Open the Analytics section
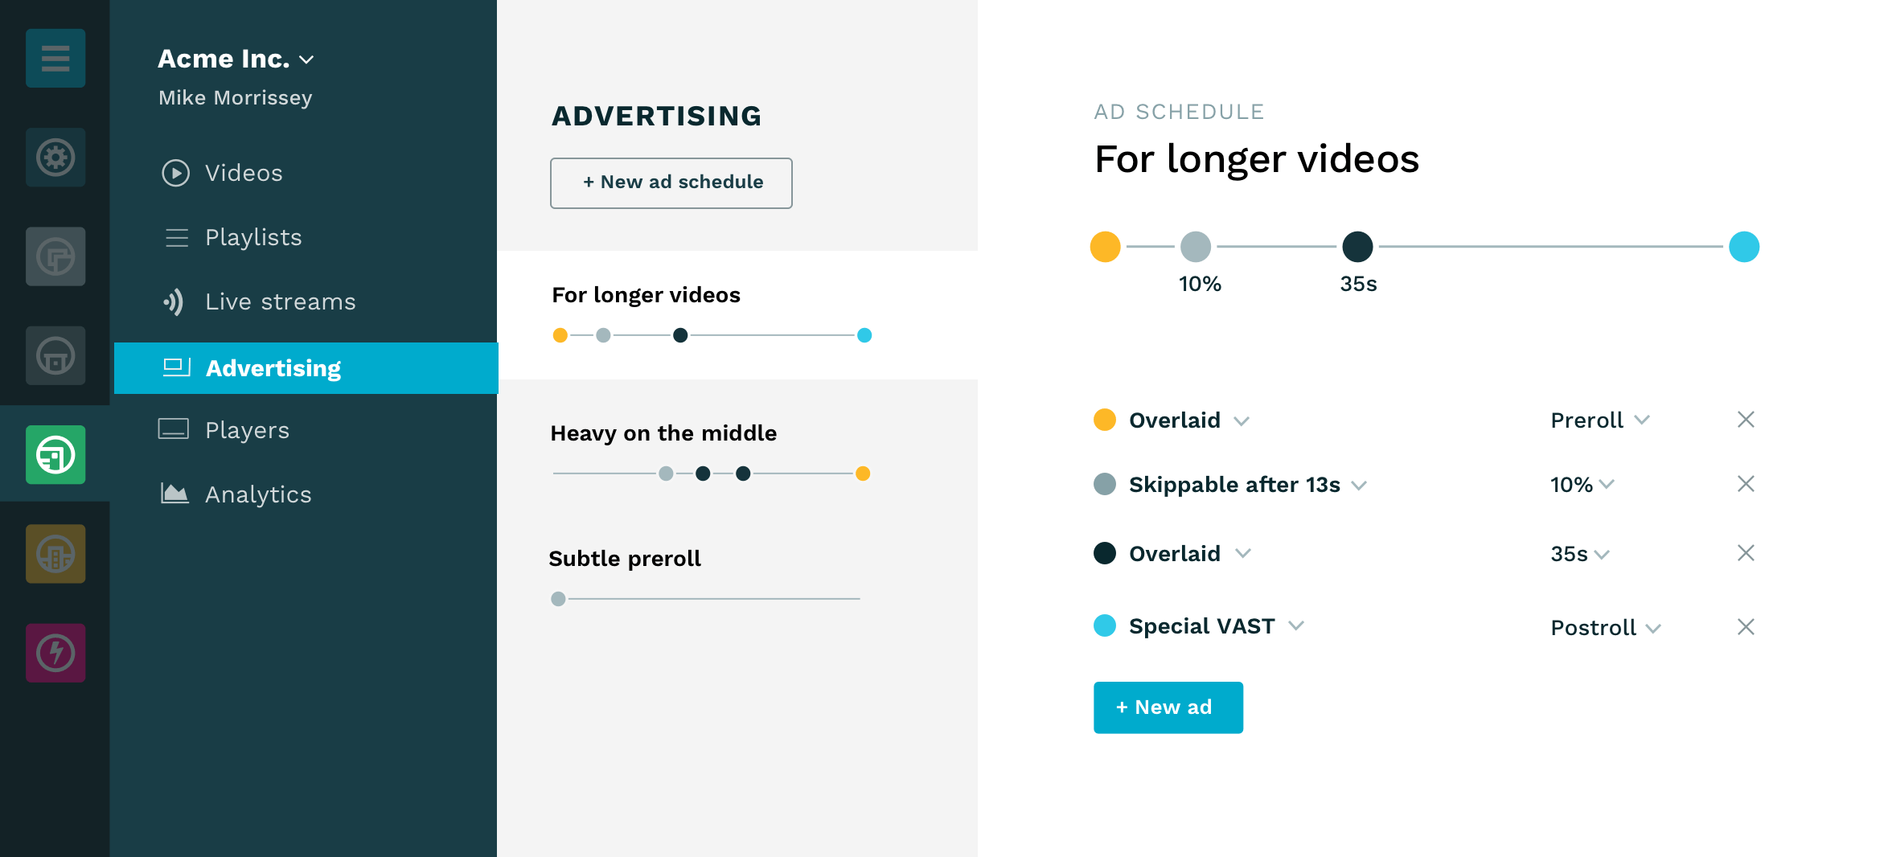1880x857 pixels. pos(258,494)
